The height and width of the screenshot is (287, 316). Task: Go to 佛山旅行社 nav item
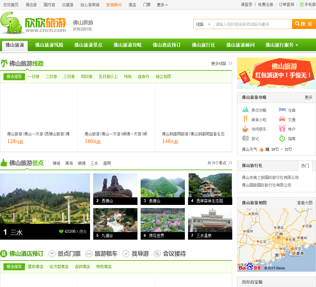203,45
